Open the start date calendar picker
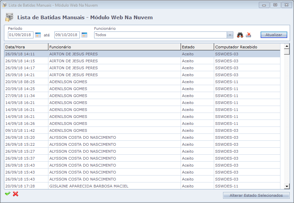294x203 pixels. coord(38,35)
